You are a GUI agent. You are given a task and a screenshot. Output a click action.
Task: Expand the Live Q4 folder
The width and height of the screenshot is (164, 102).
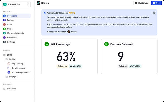point(6,77)
